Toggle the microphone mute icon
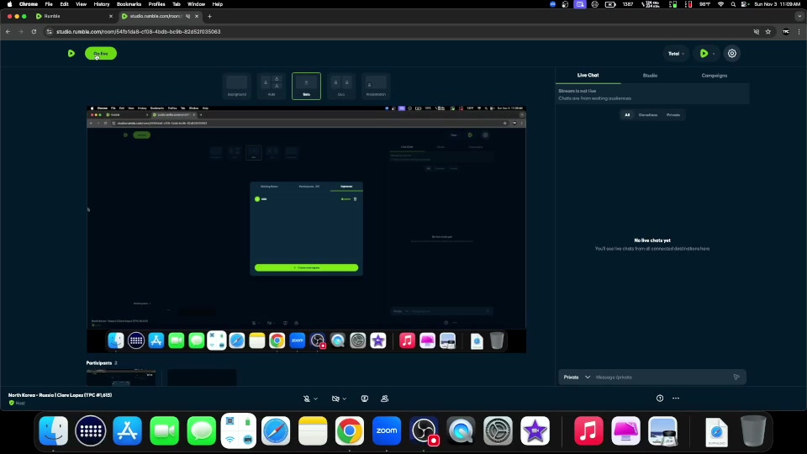The height and width of the screenshot is (454, 807). click(307, 399)
